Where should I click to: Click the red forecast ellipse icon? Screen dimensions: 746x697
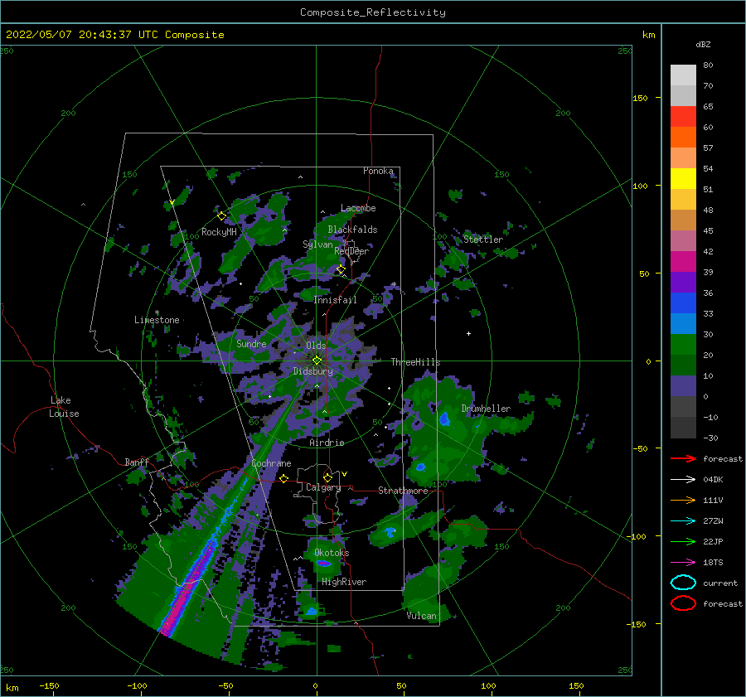[x=683, y=603]
